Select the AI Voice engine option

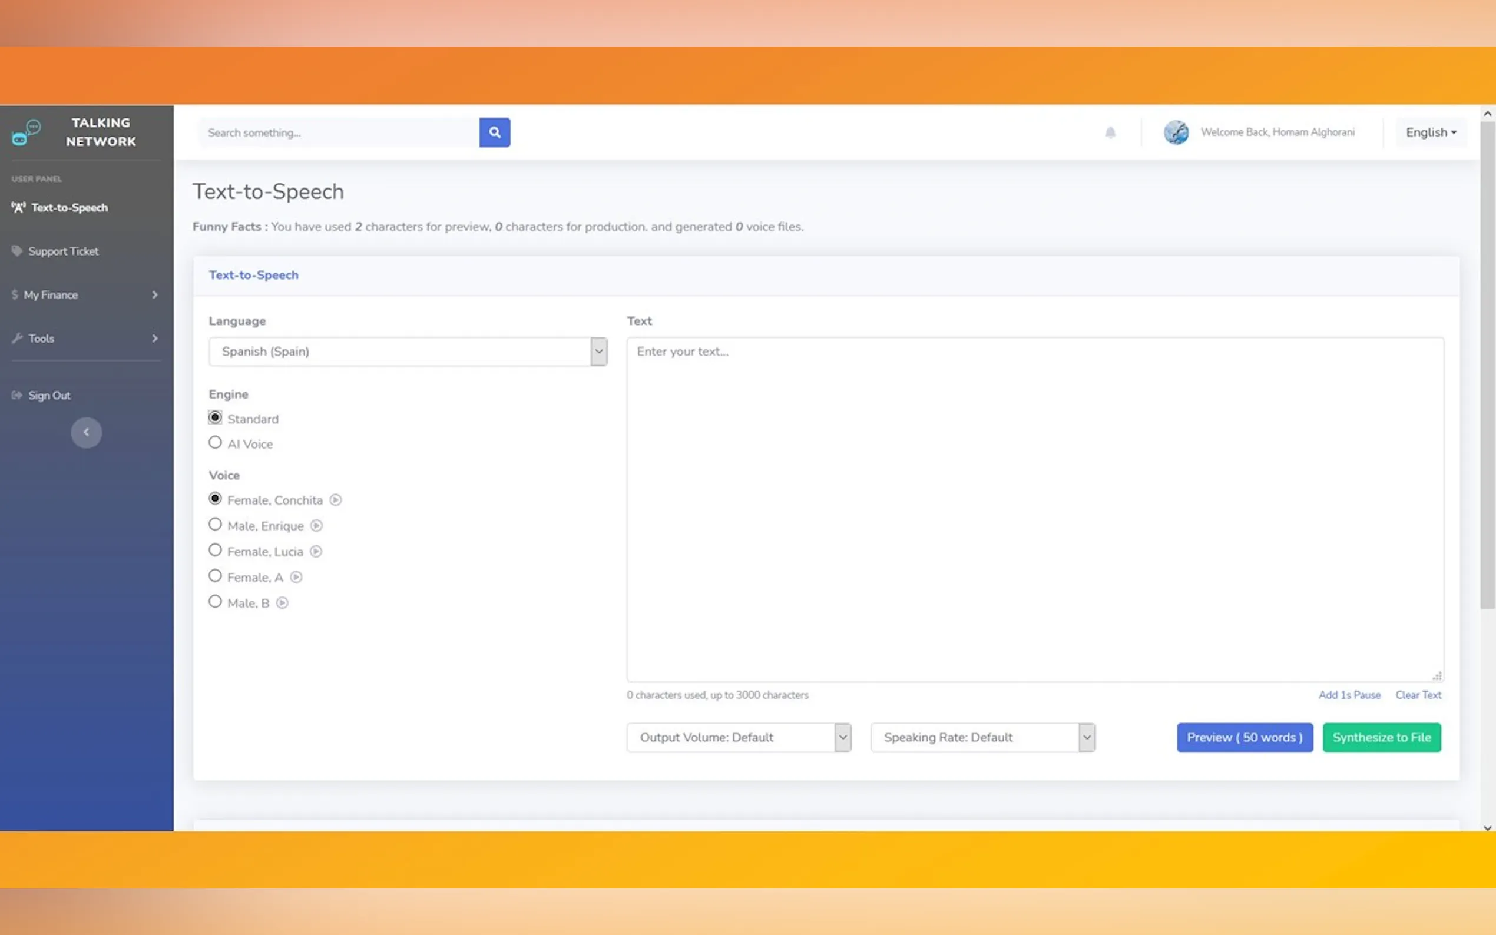pos(214,443)
